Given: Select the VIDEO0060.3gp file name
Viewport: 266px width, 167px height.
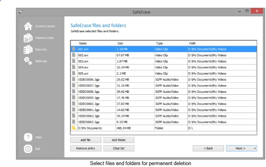Looking at the screenshot, I should [x=89, y=104].
